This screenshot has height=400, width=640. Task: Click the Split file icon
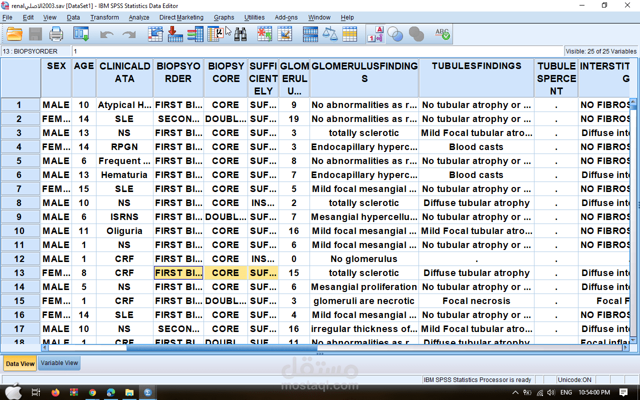310,34
